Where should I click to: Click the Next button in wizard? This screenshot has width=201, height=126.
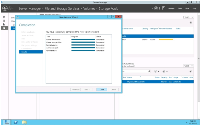(x=87, y=89)
